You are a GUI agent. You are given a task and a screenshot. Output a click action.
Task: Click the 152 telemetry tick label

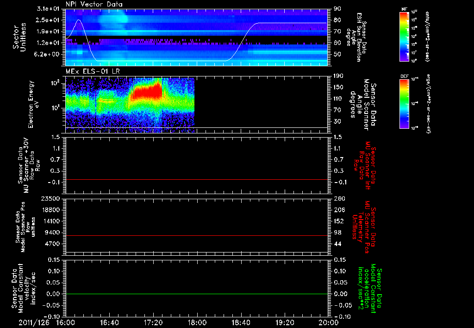[338, 221]
